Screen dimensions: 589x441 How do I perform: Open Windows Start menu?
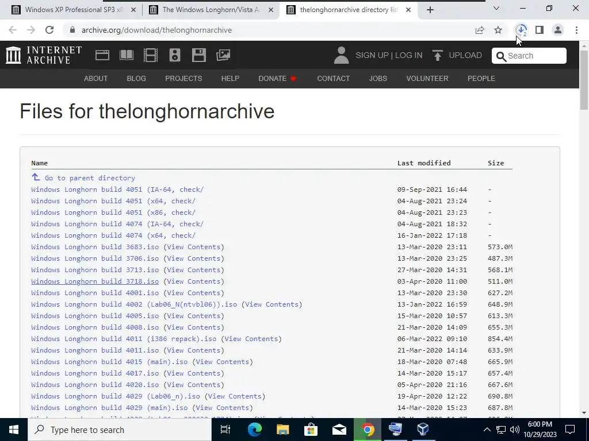(14, 430)
